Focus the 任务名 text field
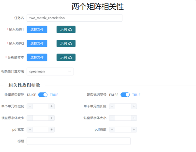 [x=75, y=18]
